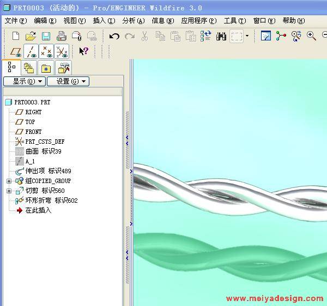Expand the 切剪 标识560 tree node
This screenshot has width=327, height=306.
[9, 191]
